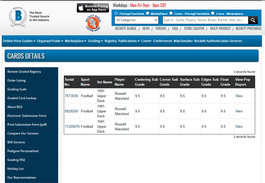Screen dimensions: 265x183
Task: Click the Beckett Media logo
Action: [x=18, y=17]
